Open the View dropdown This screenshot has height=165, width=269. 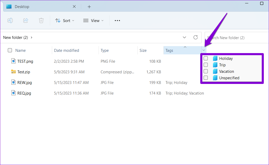pyautogui.click(x=93, y=20)
